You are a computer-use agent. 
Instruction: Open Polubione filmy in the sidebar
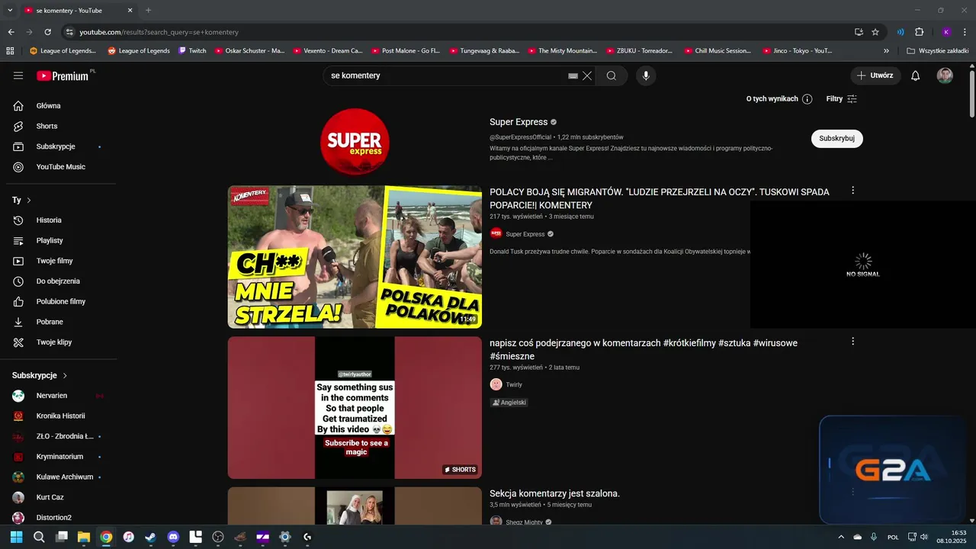point(61,301)
